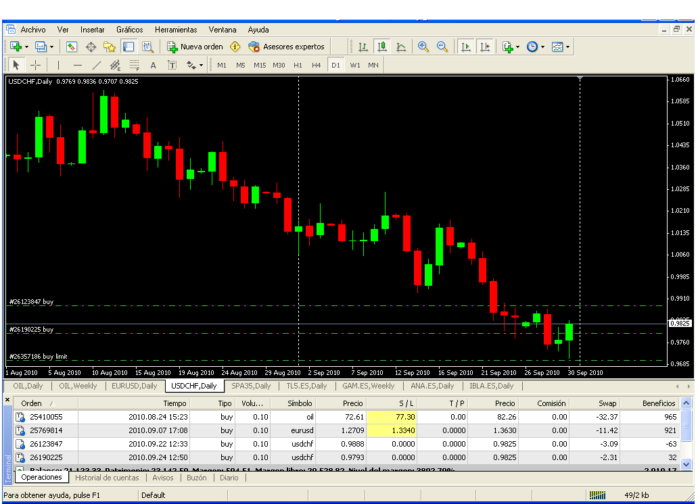
Task: Switch to the EURUSD,Daily chart tab
Action: tap(134, 386)
